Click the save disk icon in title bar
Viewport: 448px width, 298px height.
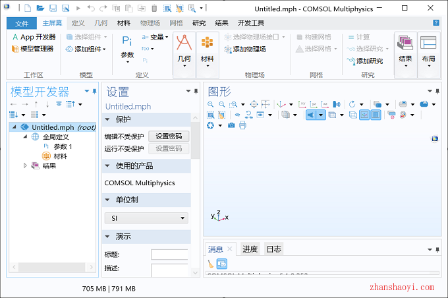53,8
